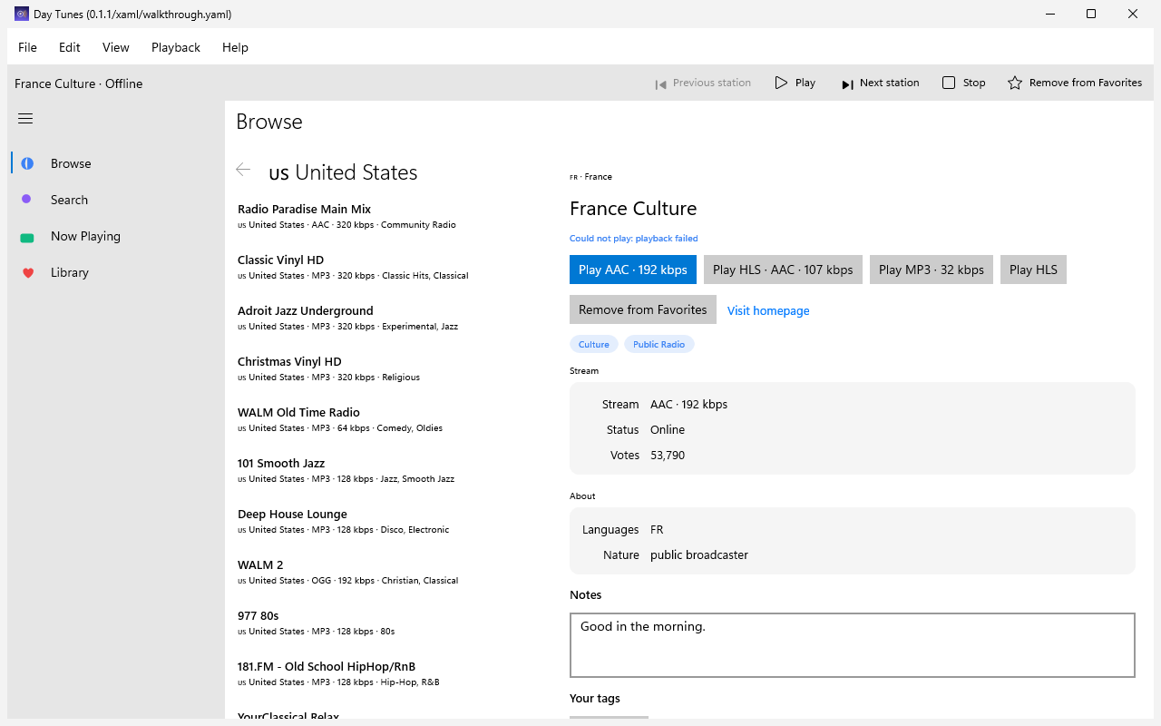The image size is (1161, 726).
Task: Click the Library sidebar label
Action: pos(70,272)
